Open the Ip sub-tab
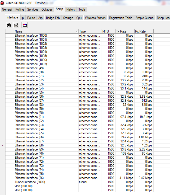The image size is (170, 195). tap(23, 18)
